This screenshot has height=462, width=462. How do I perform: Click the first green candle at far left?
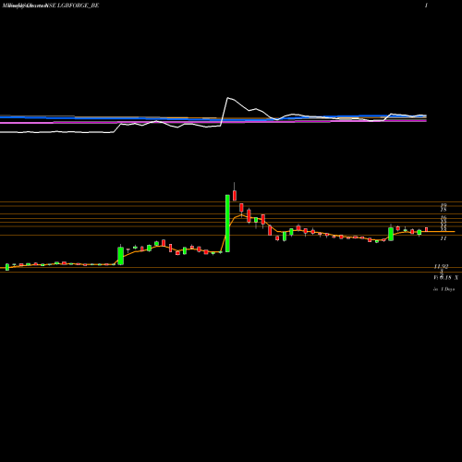tap(7, 267)
